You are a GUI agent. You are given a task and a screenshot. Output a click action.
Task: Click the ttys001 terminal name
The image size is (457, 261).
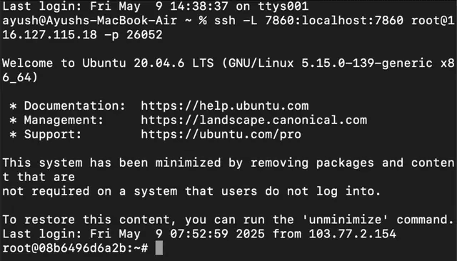(x=283, y=6)
